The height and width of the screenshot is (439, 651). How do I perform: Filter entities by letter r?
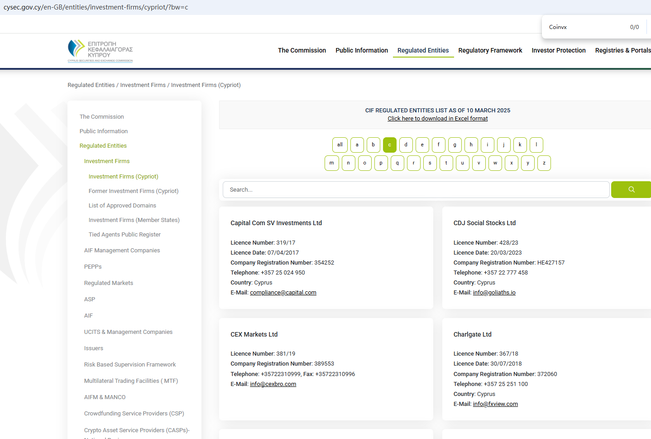(x=414, y=163)
